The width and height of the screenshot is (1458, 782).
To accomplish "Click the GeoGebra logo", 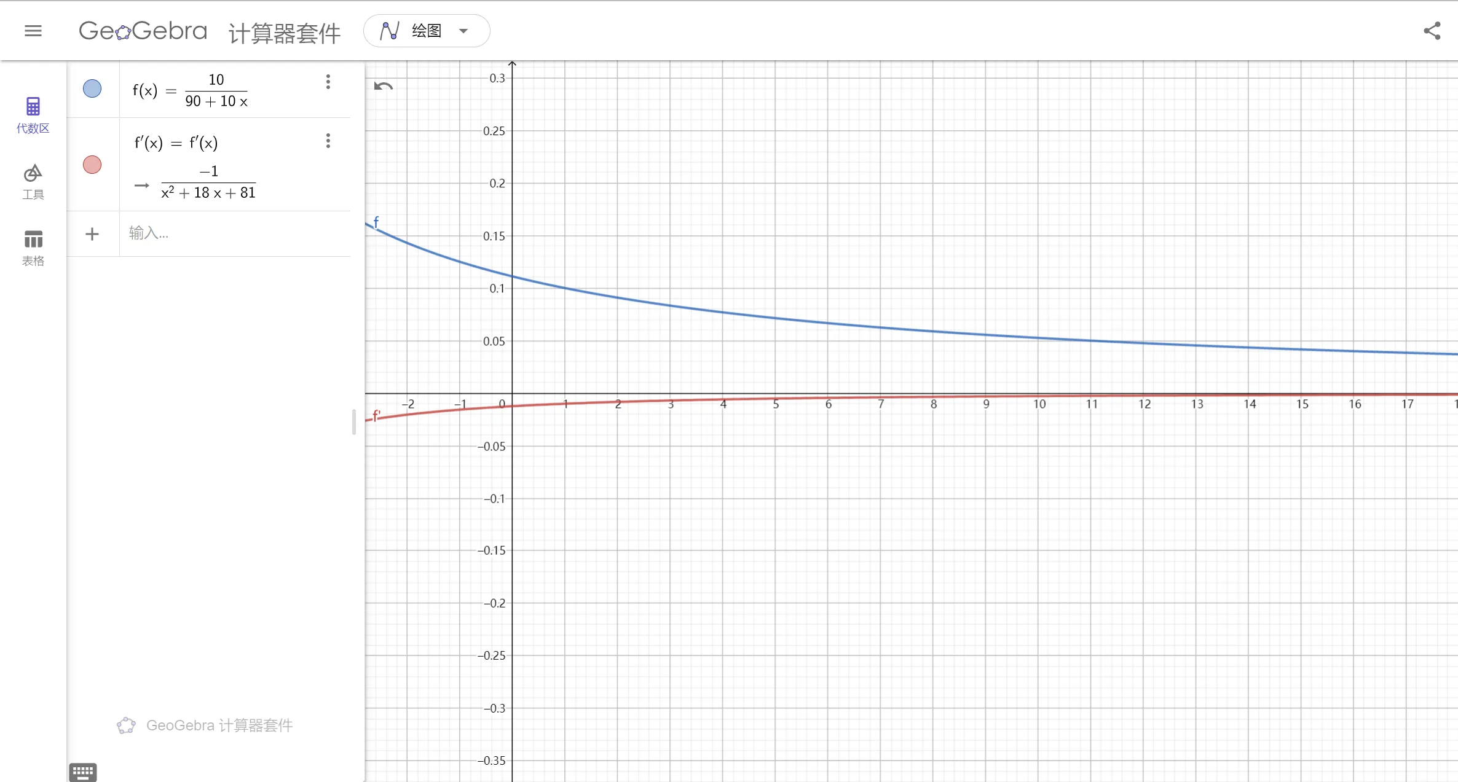I will 143,31.
